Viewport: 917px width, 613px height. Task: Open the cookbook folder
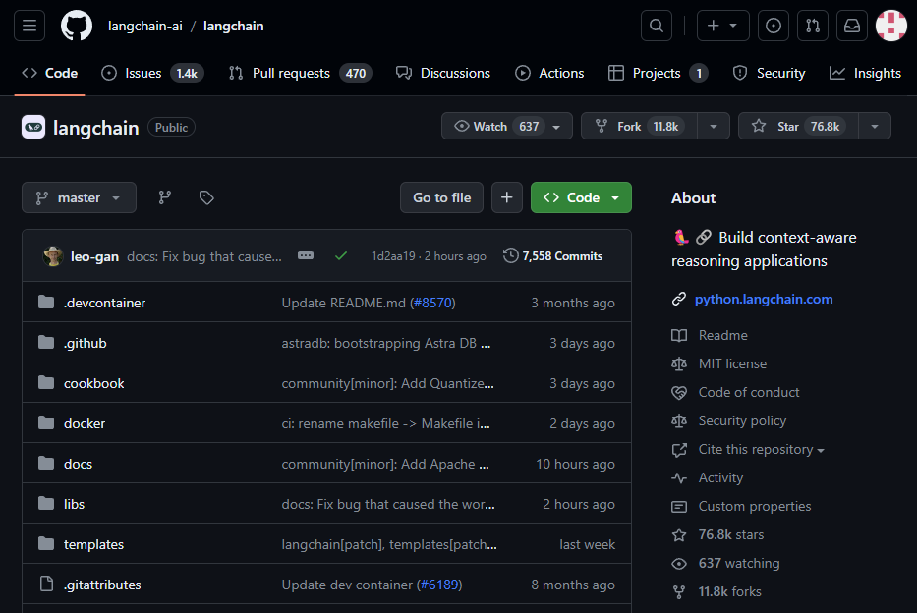pos(94,383)
